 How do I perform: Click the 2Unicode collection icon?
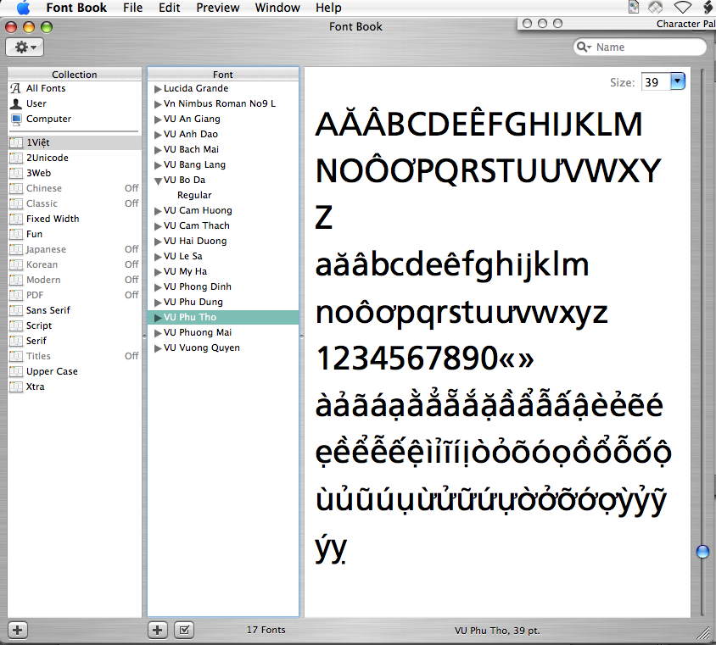[x=16, y=158]
